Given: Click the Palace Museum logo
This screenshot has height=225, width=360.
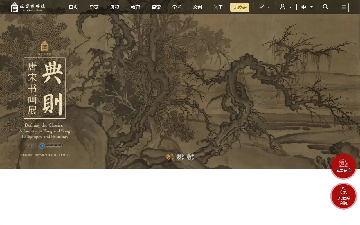Looking at the screenshot, I should [x=28, y=7].
